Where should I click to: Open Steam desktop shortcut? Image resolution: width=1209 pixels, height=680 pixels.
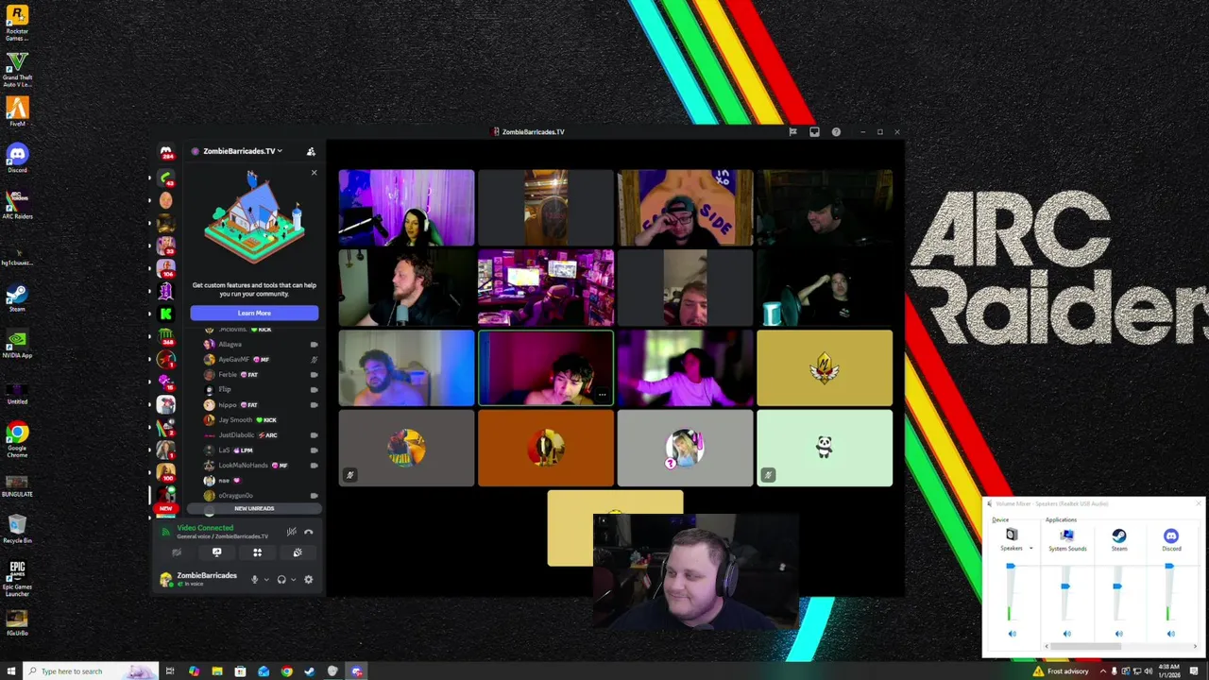17,297
